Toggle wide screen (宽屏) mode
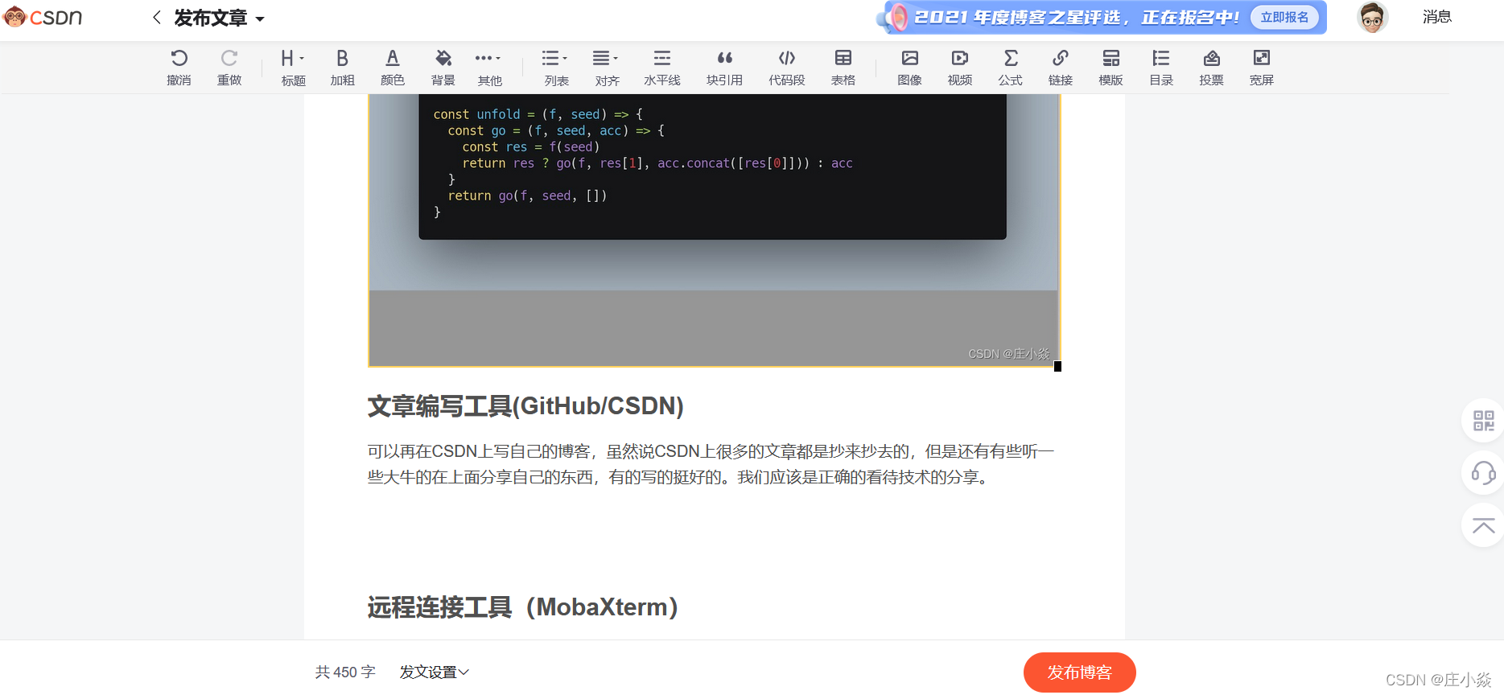This screenshot has height=695, width=1504. click(x=1262, y=67)
